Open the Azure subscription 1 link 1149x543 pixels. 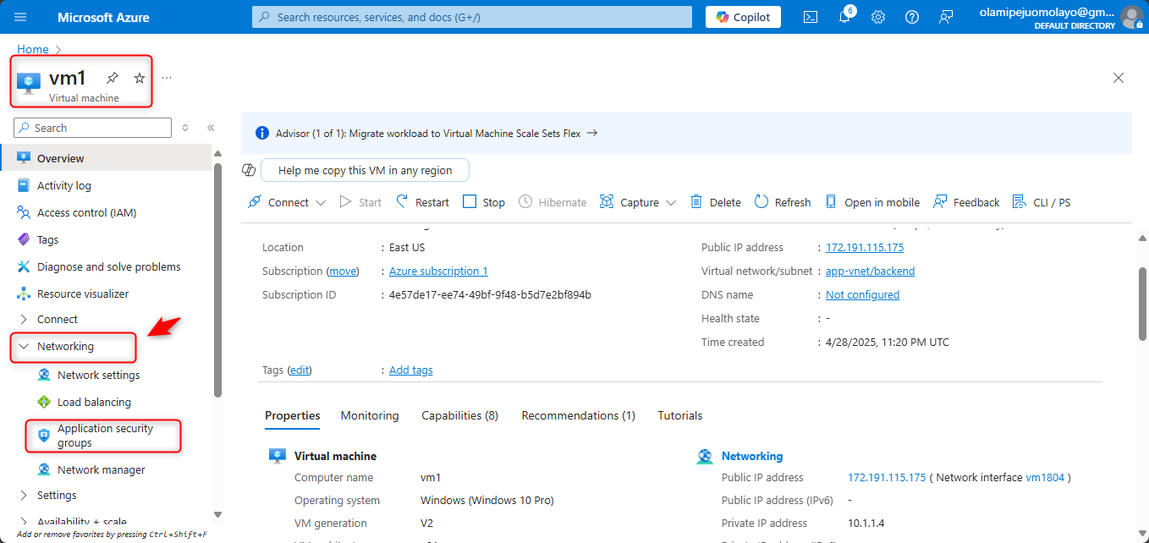point(438,271)
